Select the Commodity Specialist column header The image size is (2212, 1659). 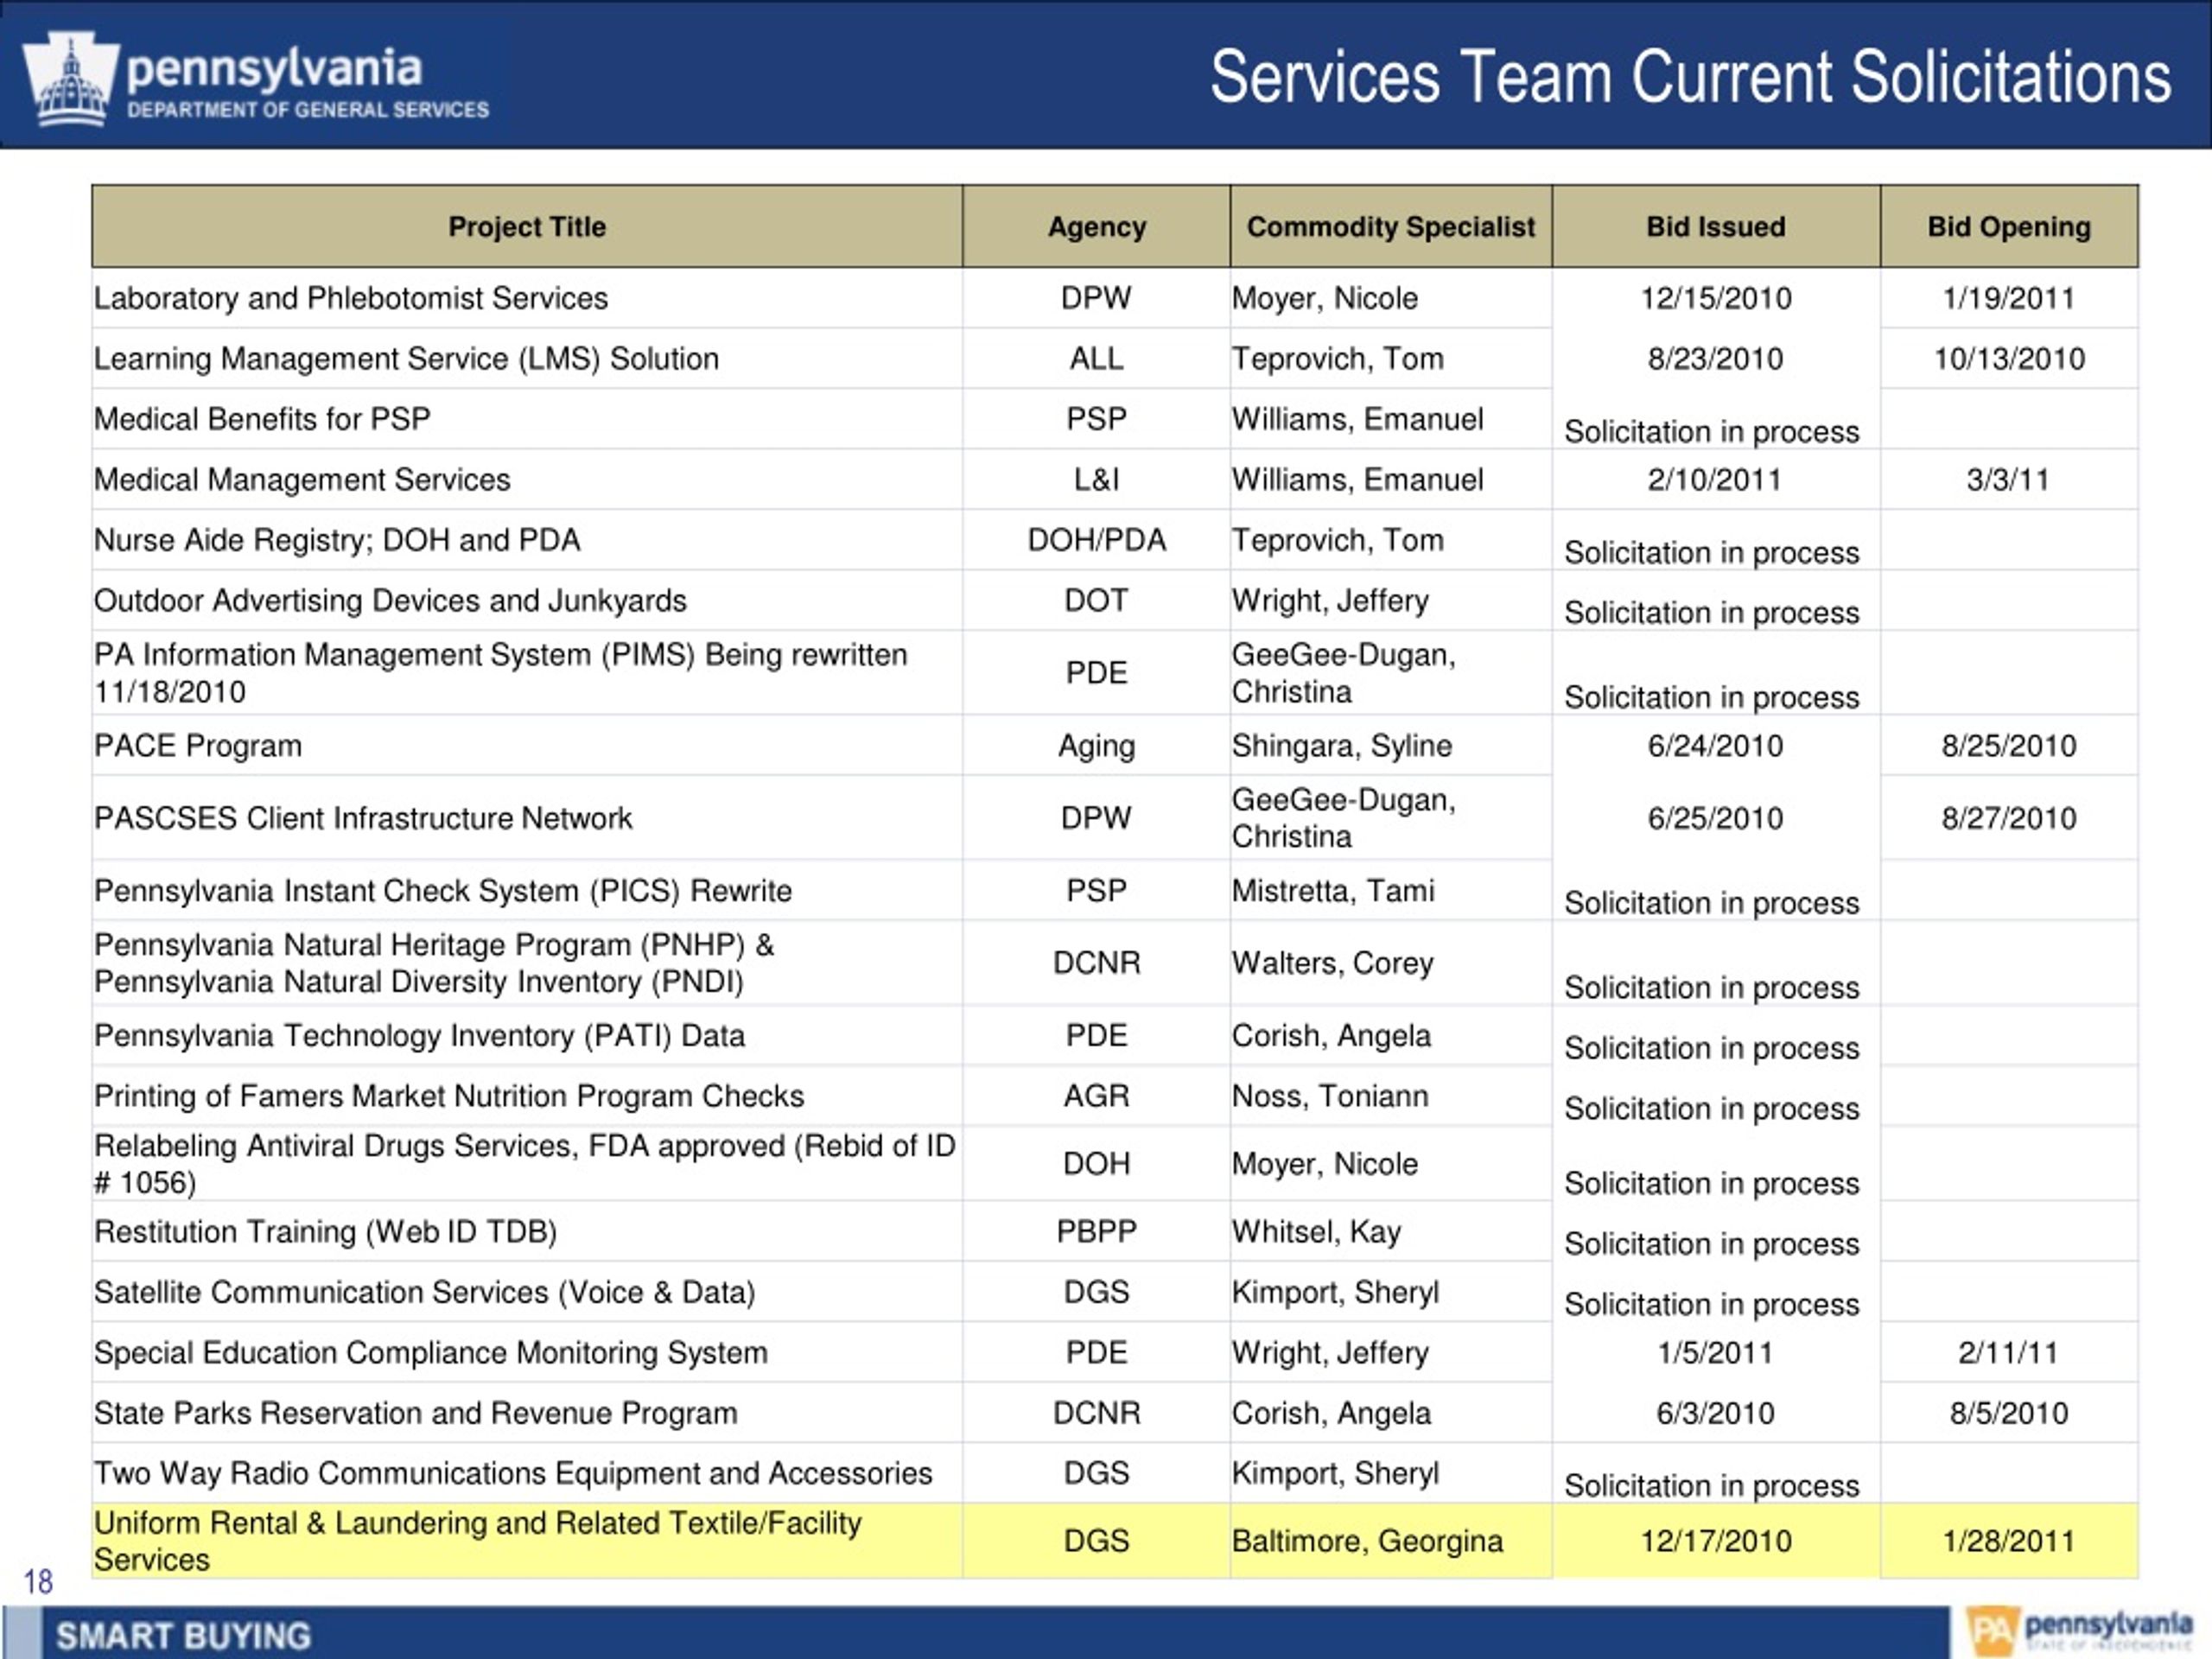[1391, 227]
